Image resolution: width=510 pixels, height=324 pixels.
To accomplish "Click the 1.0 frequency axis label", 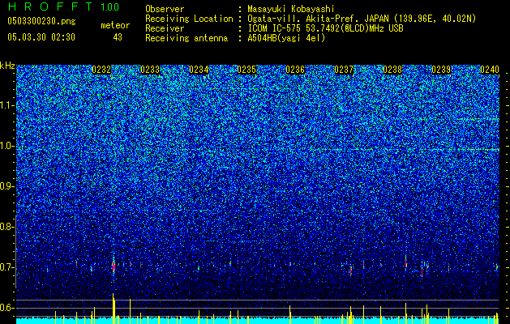I will coord(7,146).
